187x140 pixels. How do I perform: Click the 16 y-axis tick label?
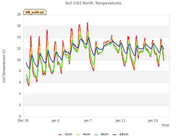point(19,26)
